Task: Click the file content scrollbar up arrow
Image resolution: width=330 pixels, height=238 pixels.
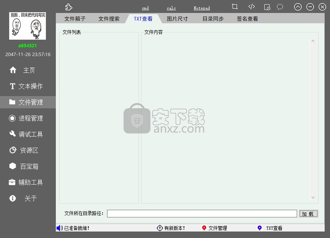Action: [313, 41]
